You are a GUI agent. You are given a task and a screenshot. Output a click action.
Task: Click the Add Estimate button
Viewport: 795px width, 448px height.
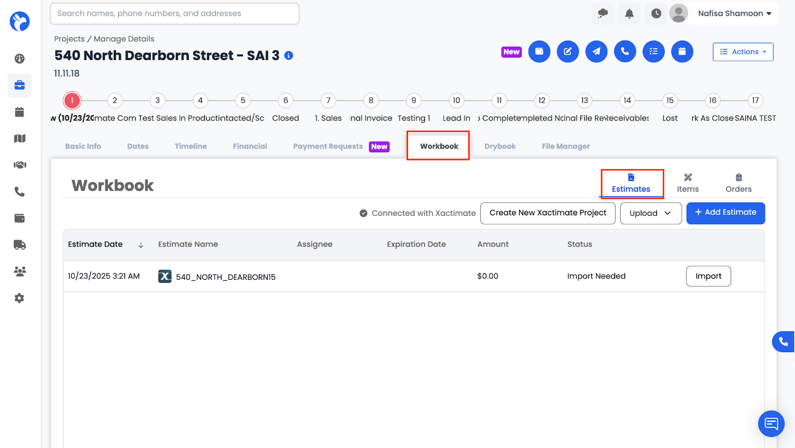[x=725, y=212]
